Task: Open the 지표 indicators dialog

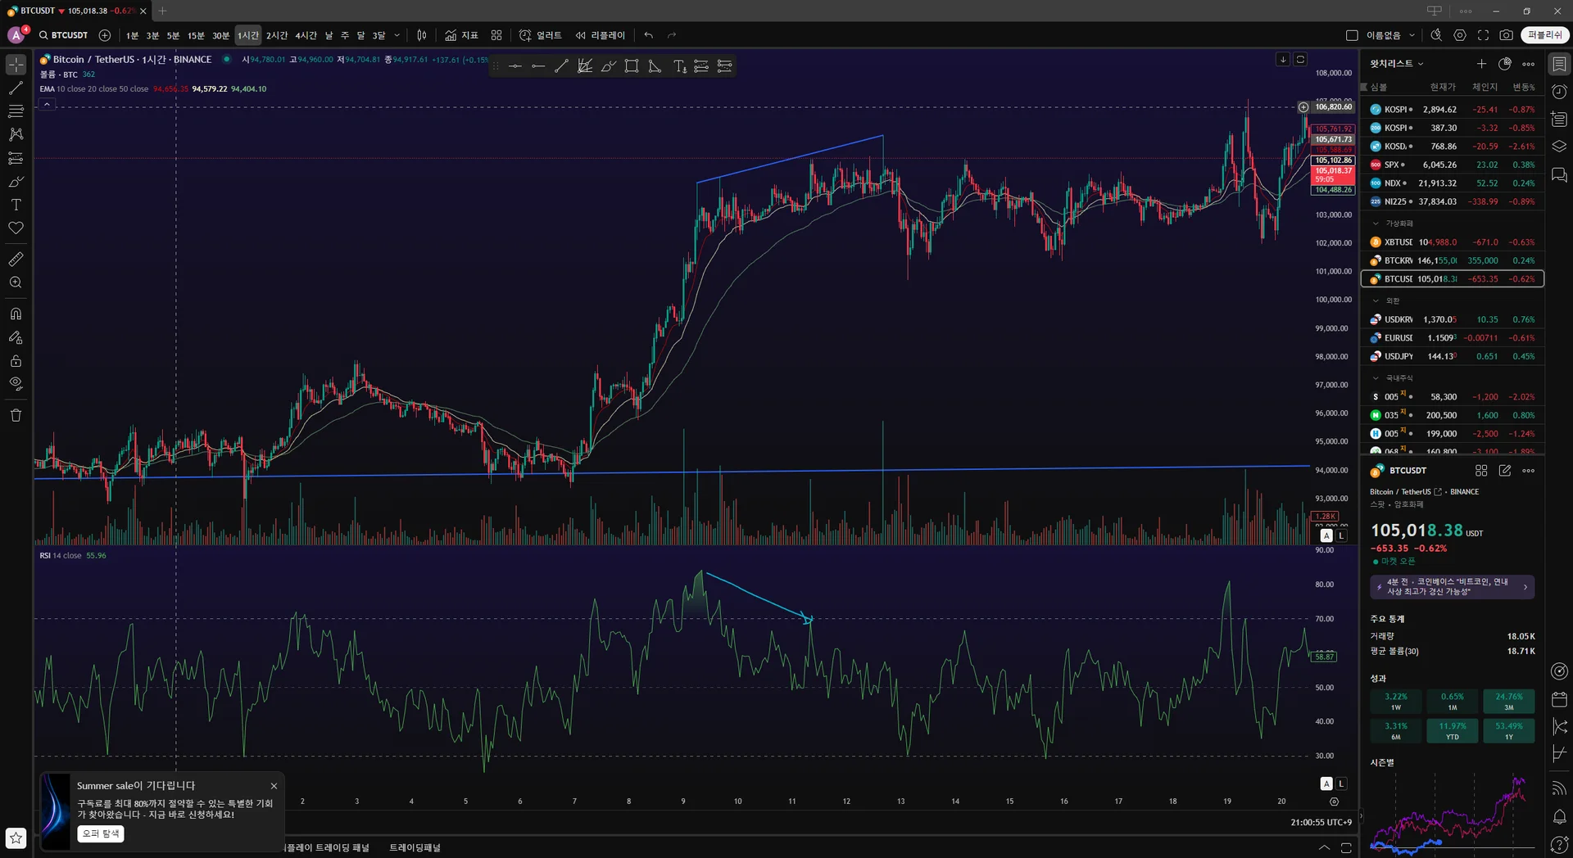Action: click(x=461, y=35)
